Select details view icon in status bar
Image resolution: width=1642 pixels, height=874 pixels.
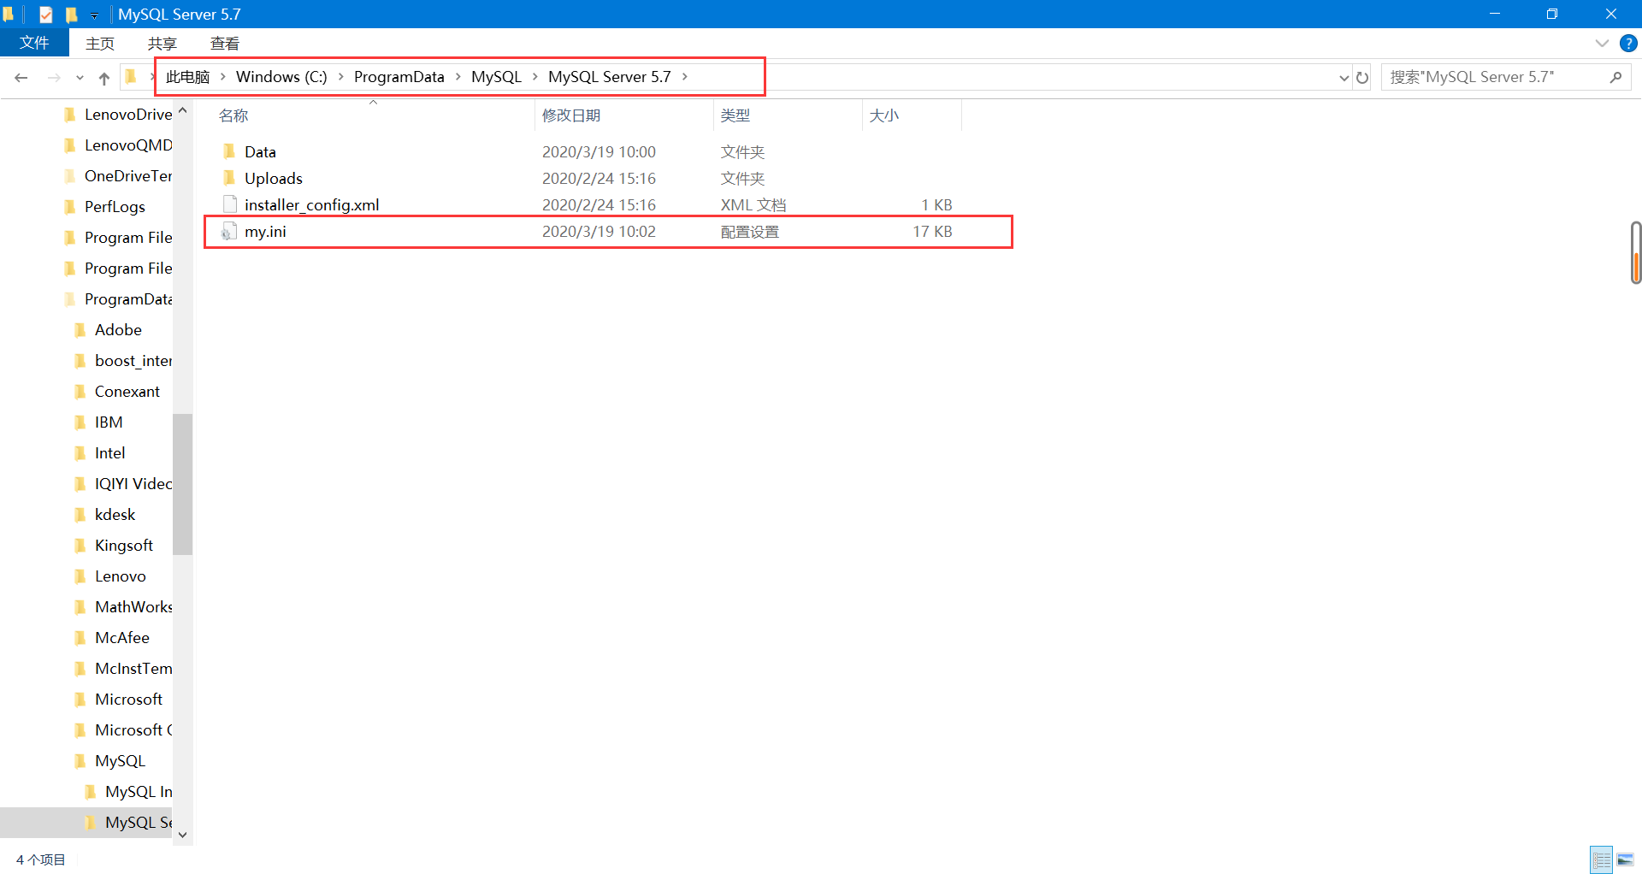click(x=1602, y=859)
